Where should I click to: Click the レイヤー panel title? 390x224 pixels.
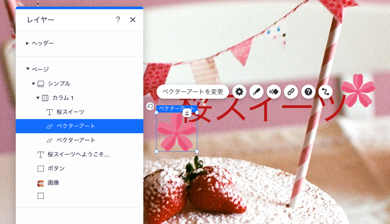[x=40, y=20]
